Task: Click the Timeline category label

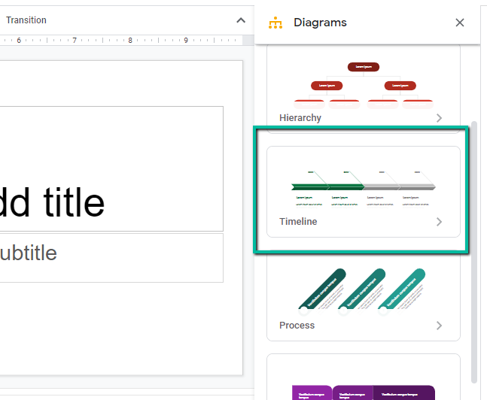Action: (298, 222)
